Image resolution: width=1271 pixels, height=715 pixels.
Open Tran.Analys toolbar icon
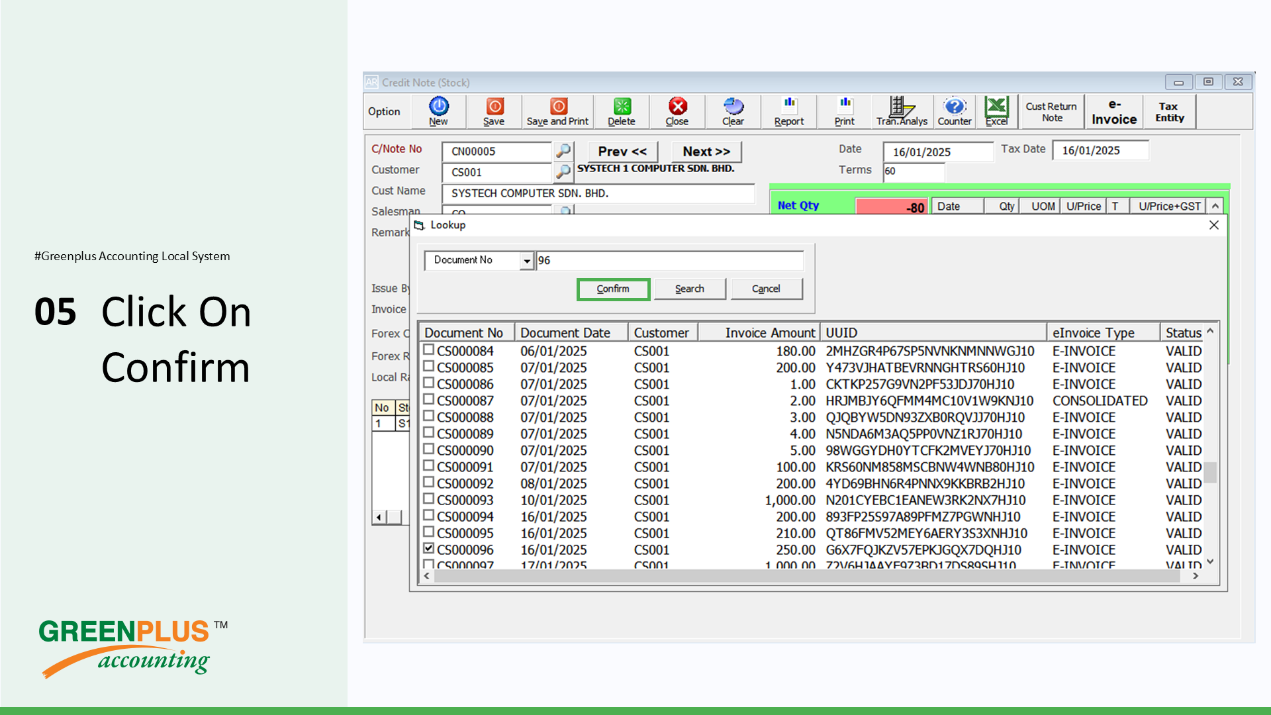click(x=902, y=111)
